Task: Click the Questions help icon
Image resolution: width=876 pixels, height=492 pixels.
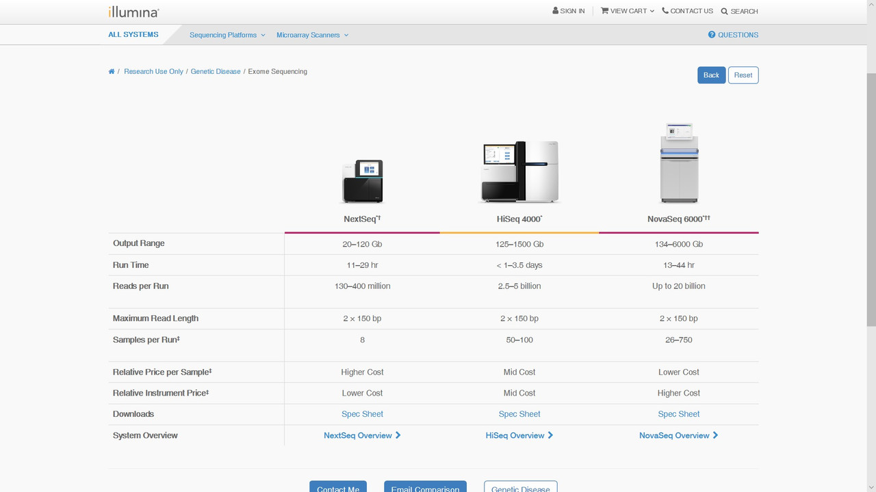Action: pyautogui.click(x=712, y=35)
